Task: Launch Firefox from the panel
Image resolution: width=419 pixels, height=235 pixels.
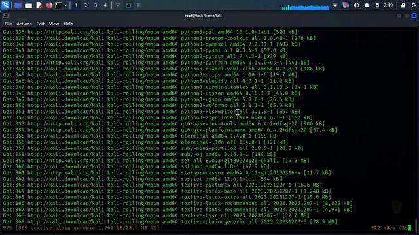Action: click(49, 5)
